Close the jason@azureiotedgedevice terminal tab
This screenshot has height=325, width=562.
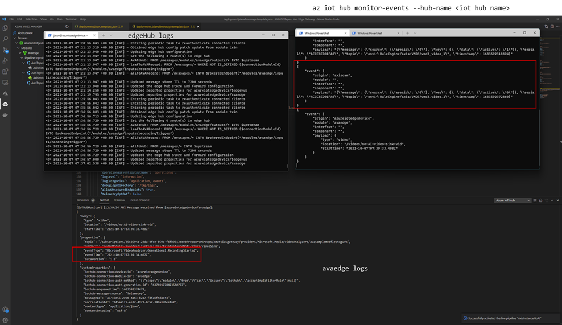pos(94,35)
